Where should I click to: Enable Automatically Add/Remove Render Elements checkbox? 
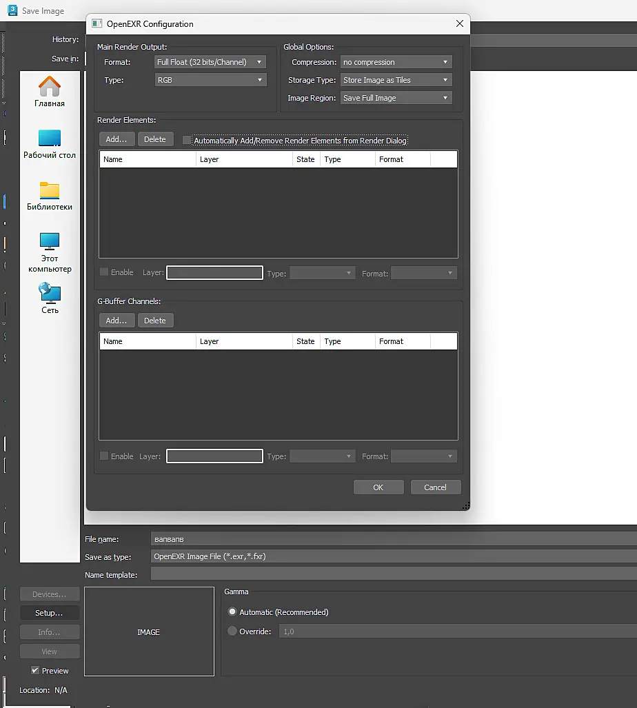[x=186, y=141]
